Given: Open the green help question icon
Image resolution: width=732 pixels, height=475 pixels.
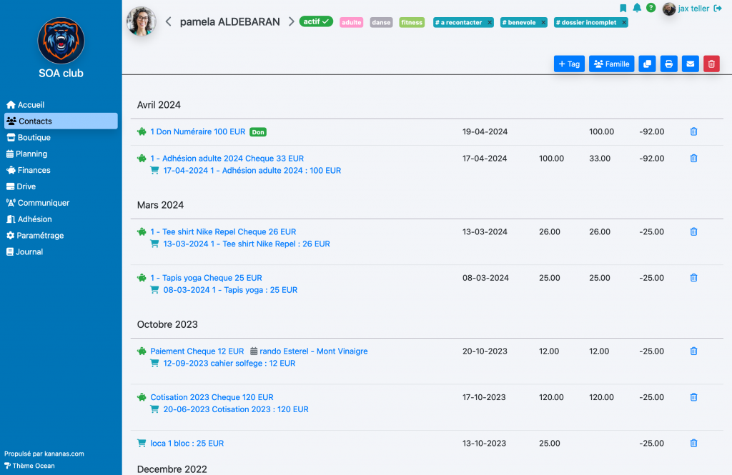Looking at the screenshot, I should (651, 8).
